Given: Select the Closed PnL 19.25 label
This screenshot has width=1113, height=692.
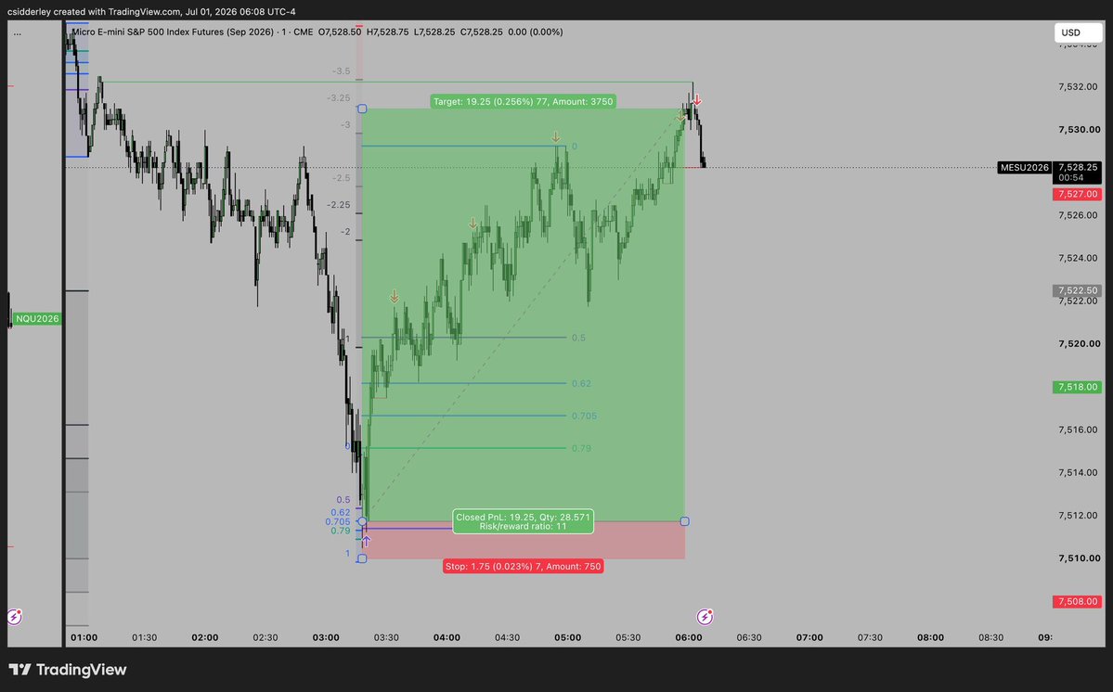Looking at the screenshot, I should coord(523,521).
